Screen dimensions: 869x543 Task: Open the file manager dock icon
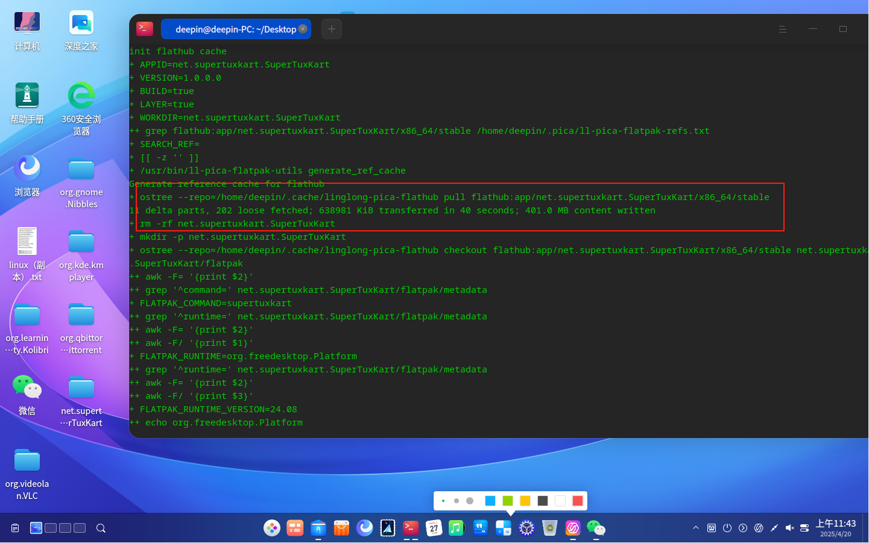pyautogui.click(x=318, y=528)
